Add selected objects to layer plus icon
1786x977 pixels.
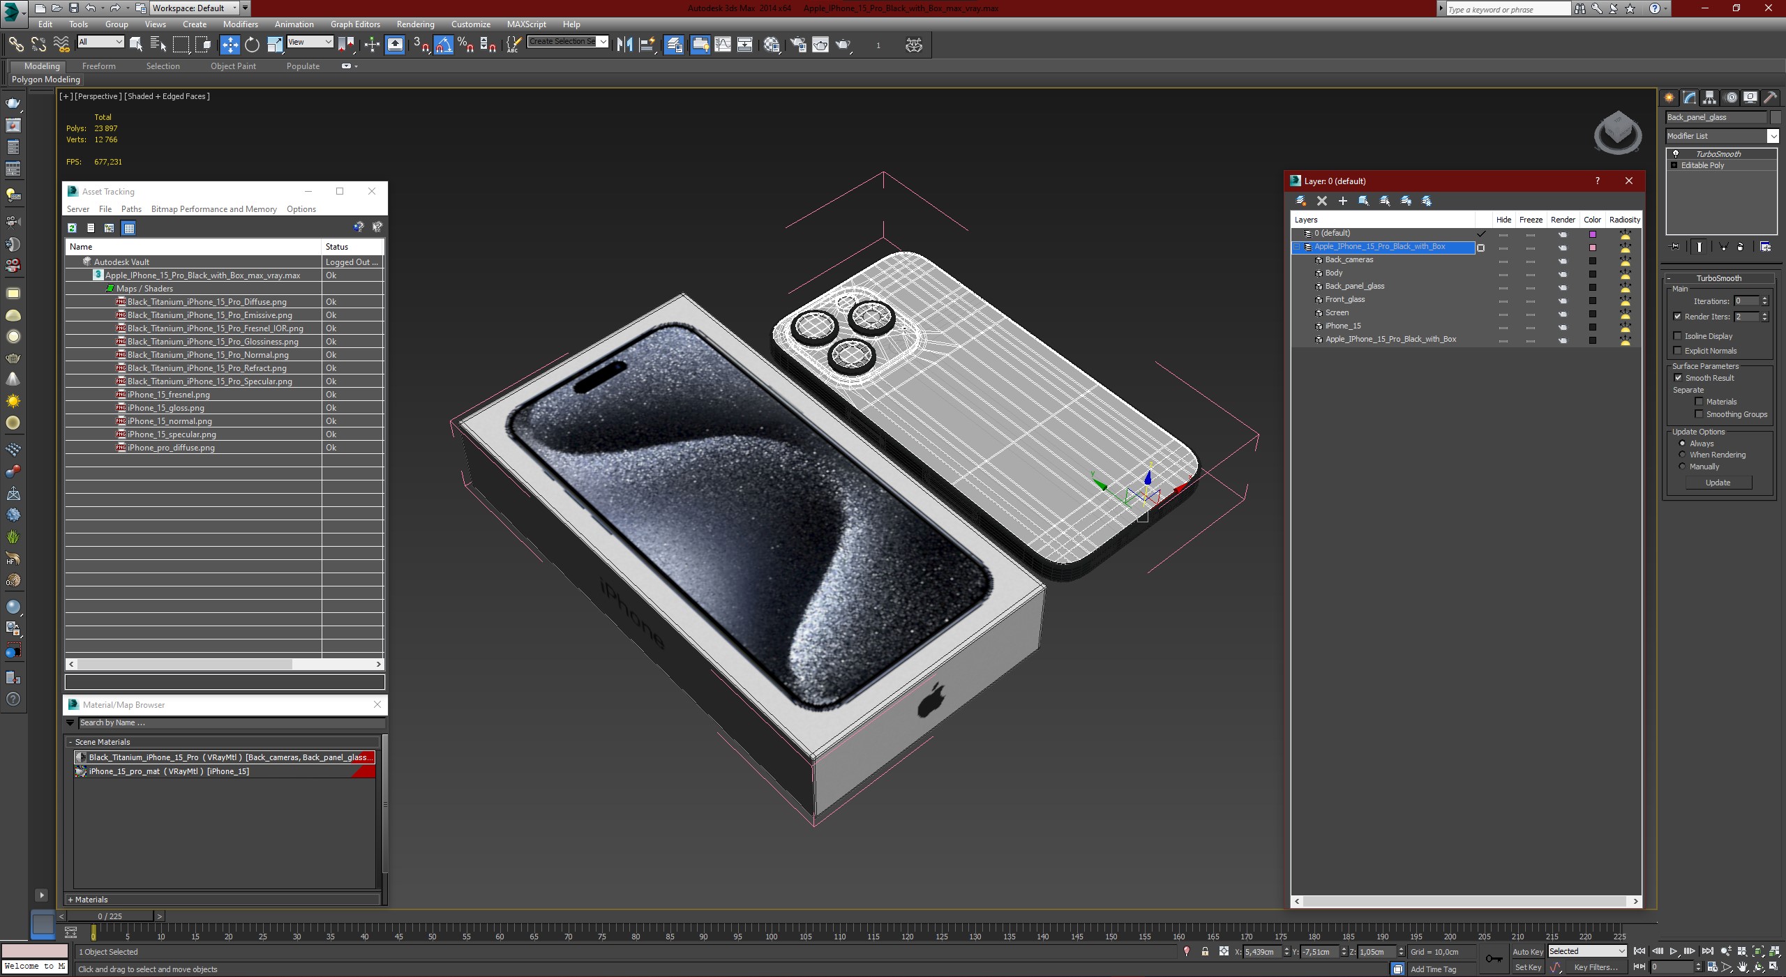coord(1342,201)
